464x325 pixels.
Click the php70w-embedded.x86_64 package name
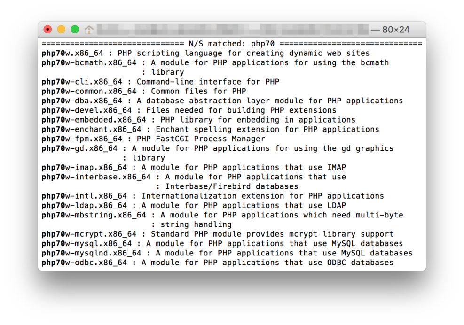pos(94,120)
